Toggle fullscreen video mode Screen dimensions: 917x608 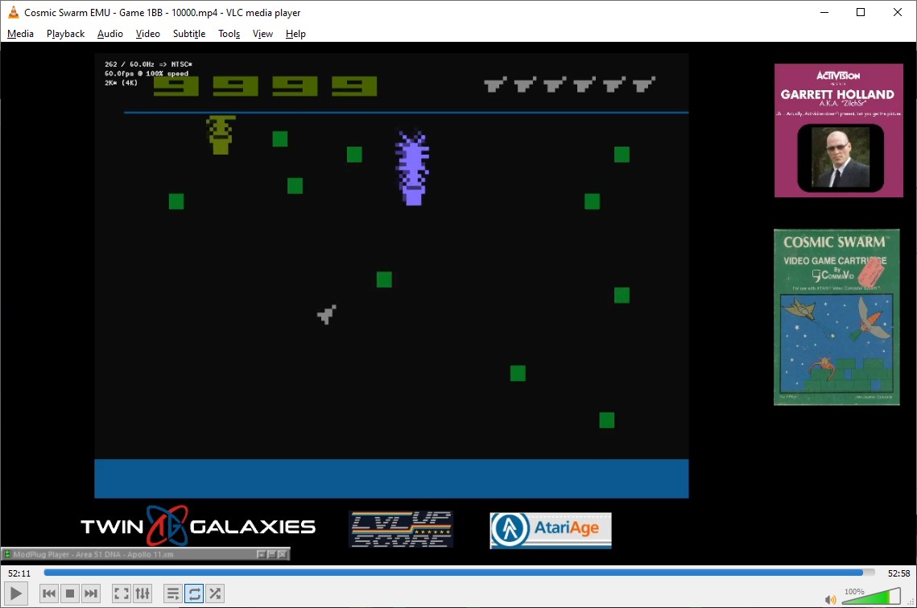[x=122, y=594]
